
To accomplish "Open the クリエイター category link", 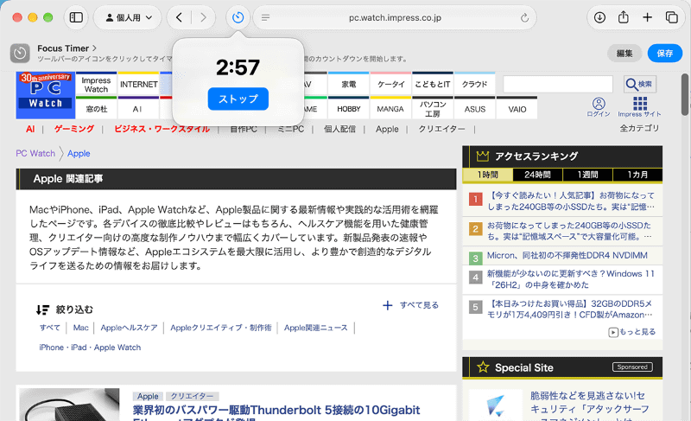I will coord(441,129).
